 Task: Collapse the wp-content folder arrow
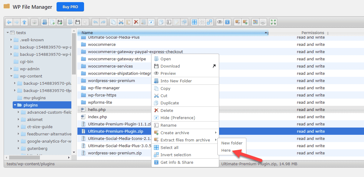[11, 76]
